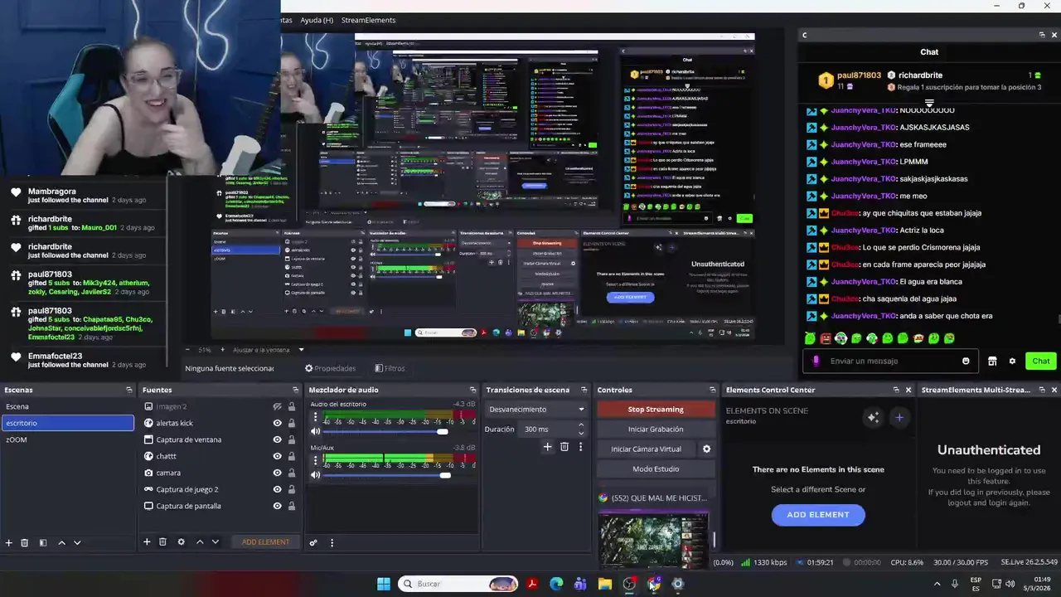This screenshot has width=1061, height=597.
Task: Select the escritorio scene
Action: tap(68, 423)
